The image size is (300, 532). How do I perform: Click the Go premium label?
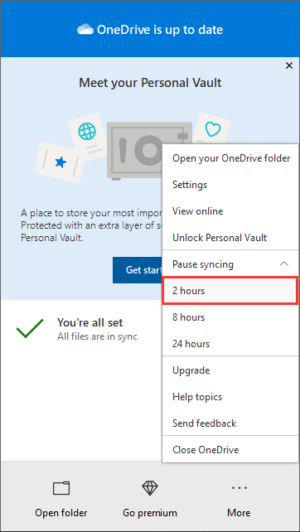tap(150, 512)
